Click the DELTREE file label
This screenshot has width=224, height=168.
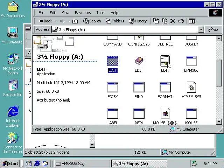[165, 44]
